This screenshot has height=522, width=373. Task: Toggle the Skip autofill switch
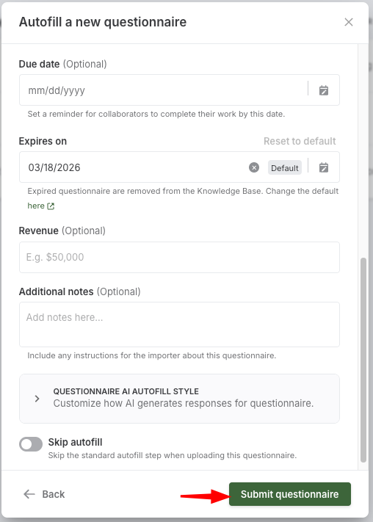point(31,444)
